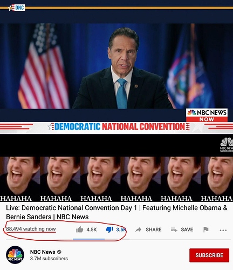Viewport: 233px width, 270px height.
Task: Open the three-dots more options menu
Action: [223, 230]
